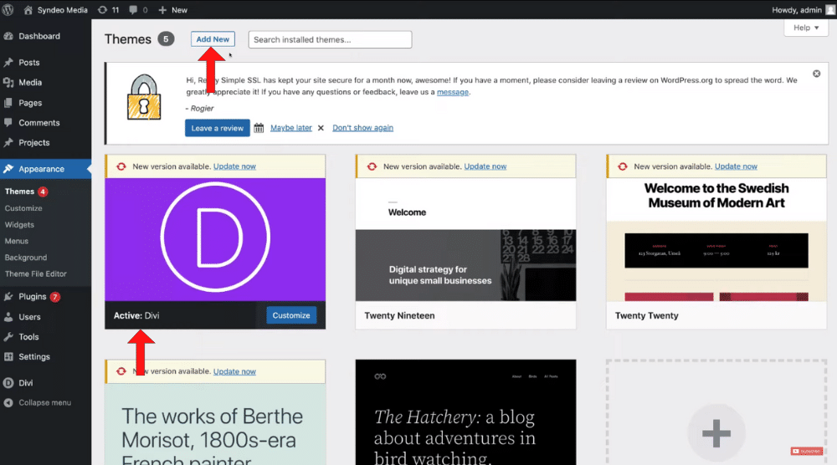Open Themes submenu item
The width and height of the screenshot is (837, 465).
[20, 192]
